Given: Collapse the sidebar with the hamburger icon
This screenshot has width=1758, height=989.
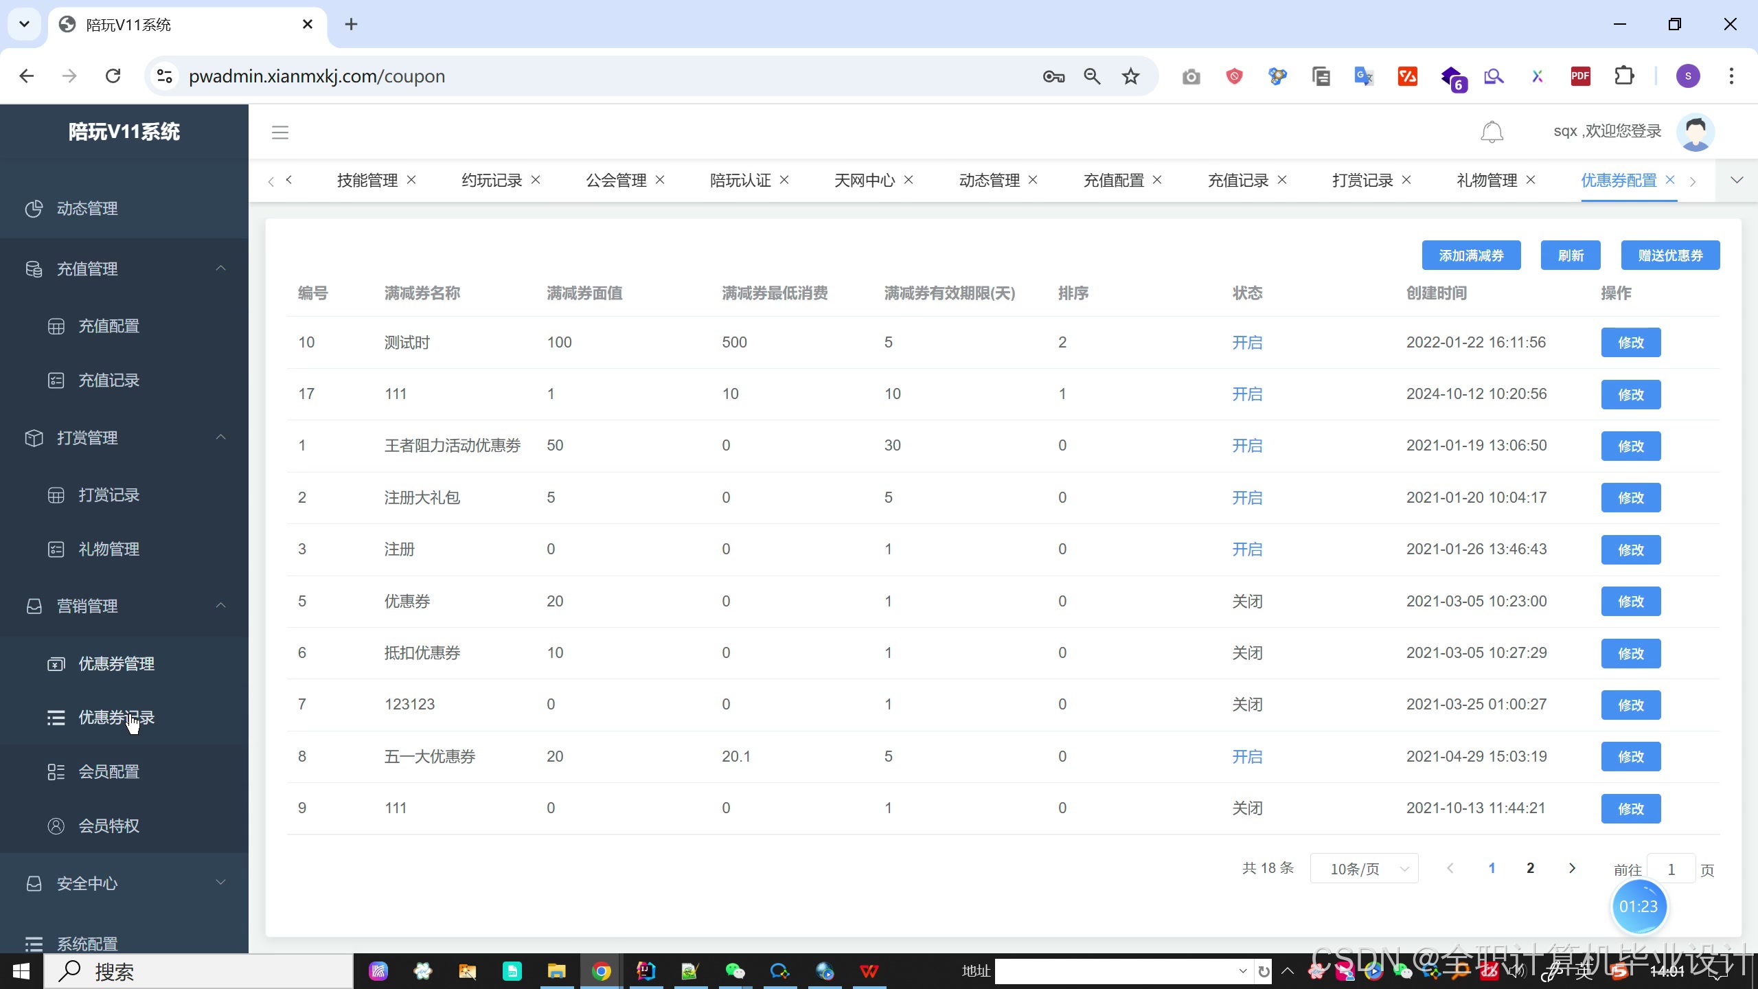Looking at the screenshot, I should tap(280, 133).
